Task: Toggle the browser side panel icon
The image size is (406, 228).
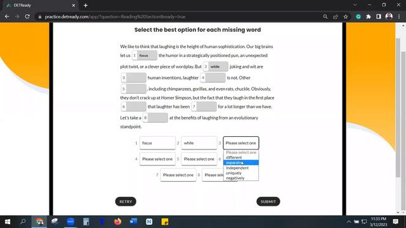Action: [379, 16]
